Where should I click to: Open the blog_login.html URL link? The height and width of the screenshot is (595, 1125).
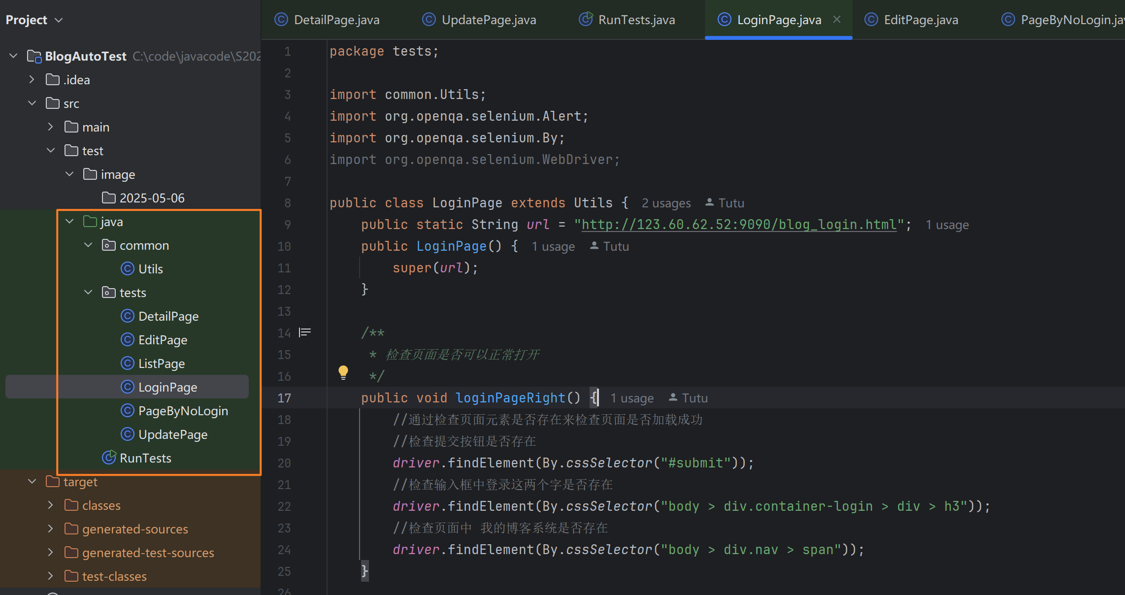click(738, 225)
